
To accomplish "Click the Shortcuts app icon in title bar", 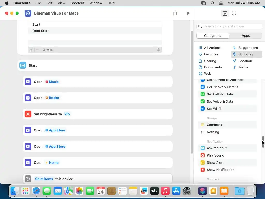I will coord(28,13).
